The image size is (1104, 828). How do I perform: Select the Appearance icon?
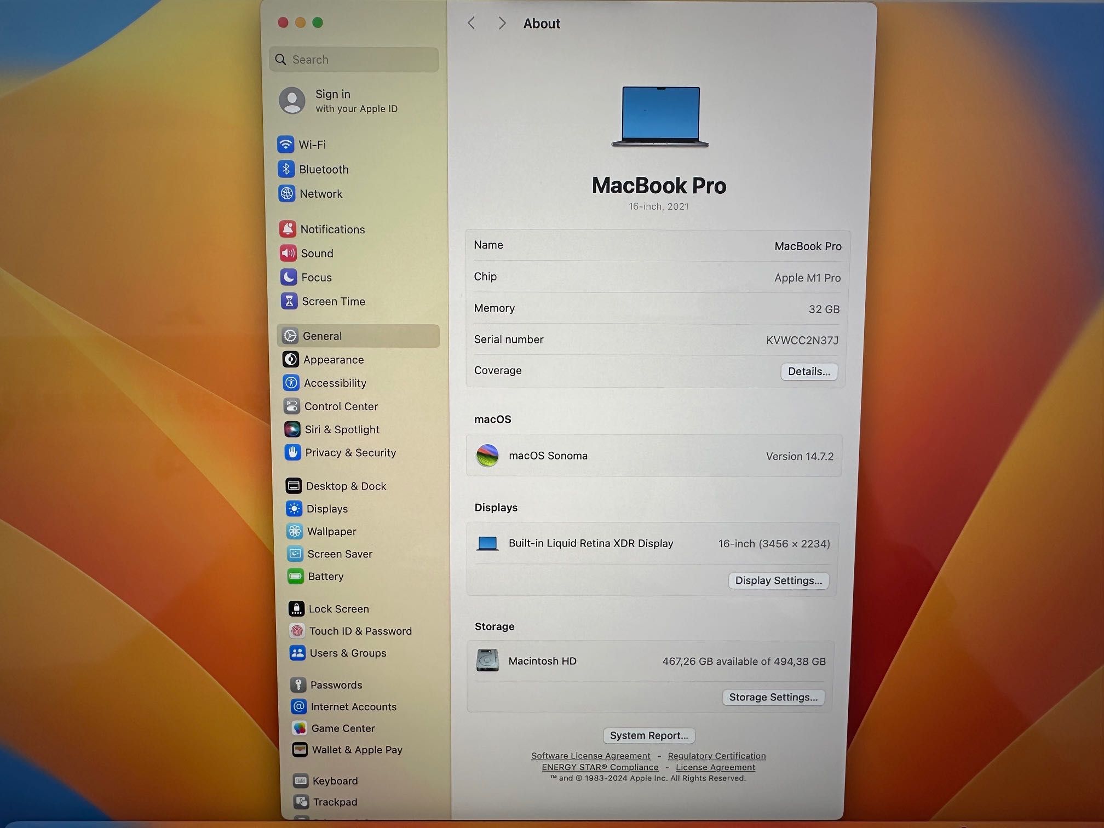[291, 359]
